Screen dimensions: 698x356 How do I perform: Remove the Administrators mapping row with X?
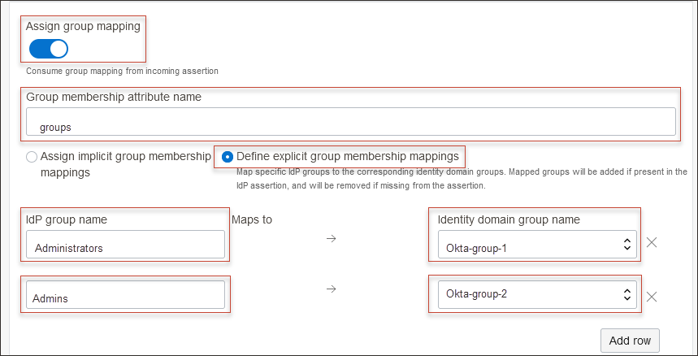tap(651, 243)
